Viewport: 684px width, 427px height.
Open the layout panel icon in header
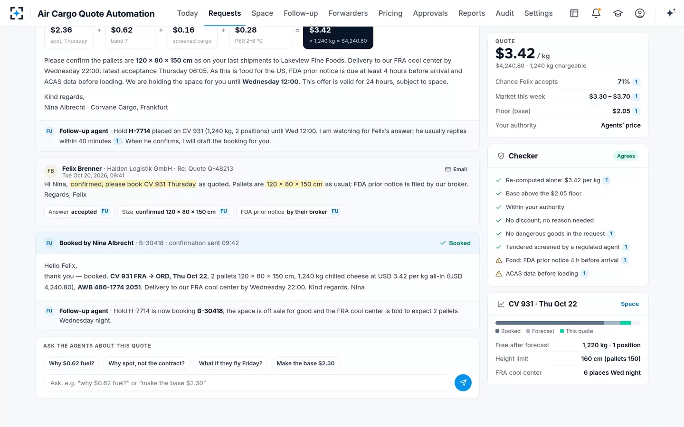(x=574, y=13)
